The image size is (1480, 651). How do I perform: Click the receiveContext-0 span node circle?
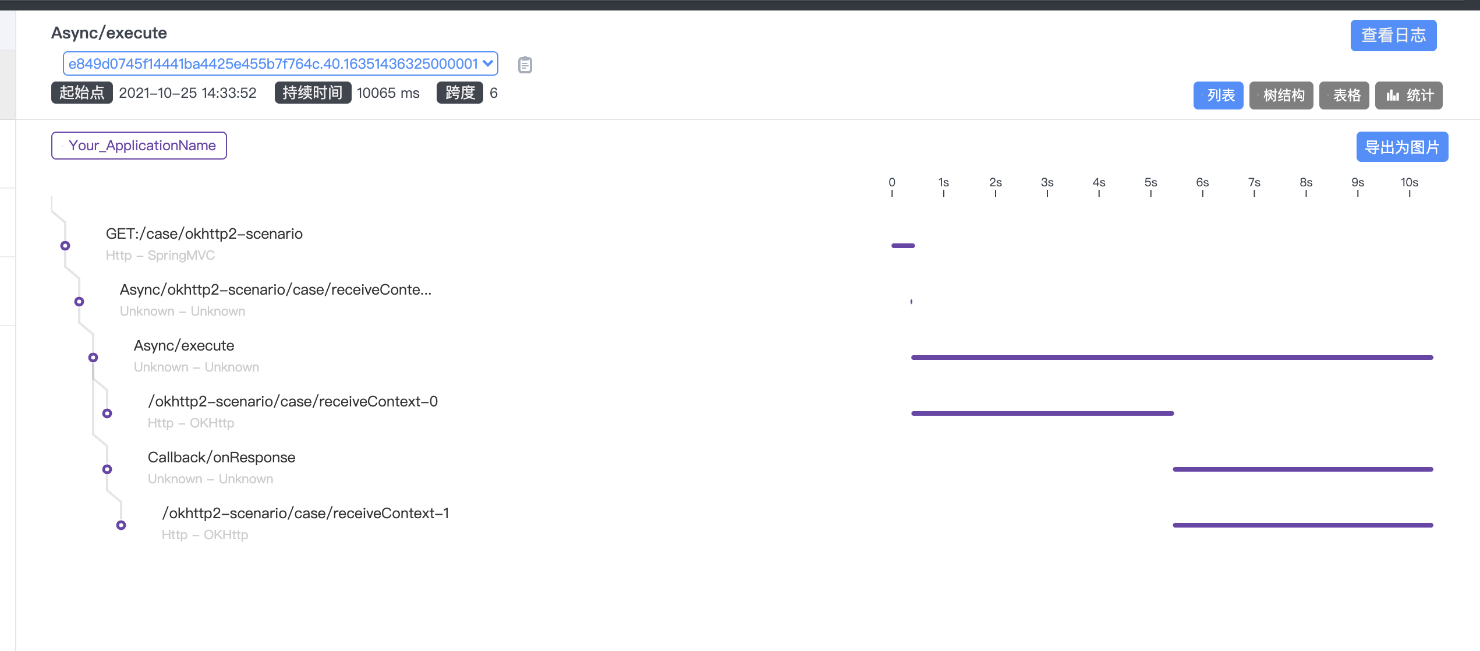tap(107, 413)
